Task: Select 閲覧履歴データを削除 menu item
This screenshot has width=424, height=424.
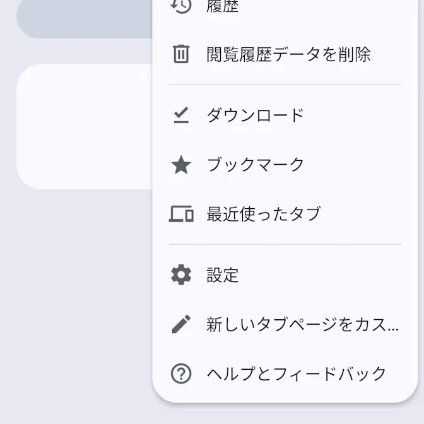Action: pyautogui.click(x=288, y=54)
